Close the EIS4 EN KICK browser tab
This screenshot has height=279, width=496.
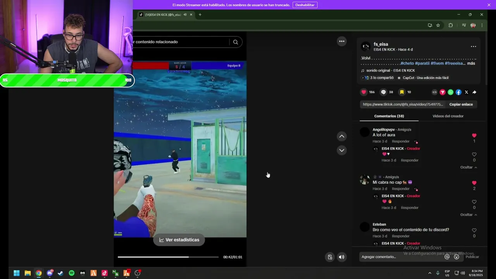click(x=191, y=15)
